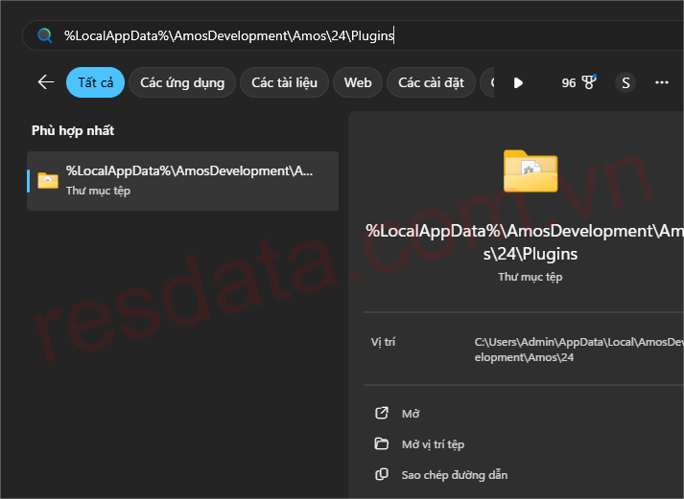Click into the search box with the Plugins path

[x=288, y=36]
